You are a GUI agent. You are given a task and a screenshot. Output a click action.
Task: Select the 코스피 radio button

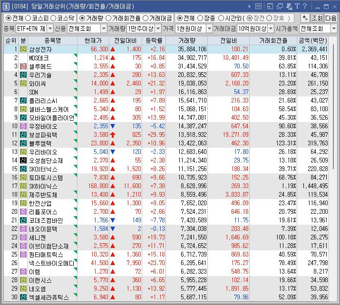pos(28,18)
